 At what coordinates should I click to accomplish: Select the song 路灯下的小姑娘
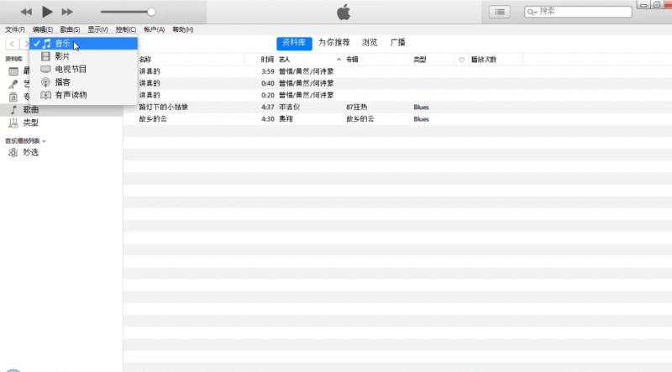pos(164,107)
